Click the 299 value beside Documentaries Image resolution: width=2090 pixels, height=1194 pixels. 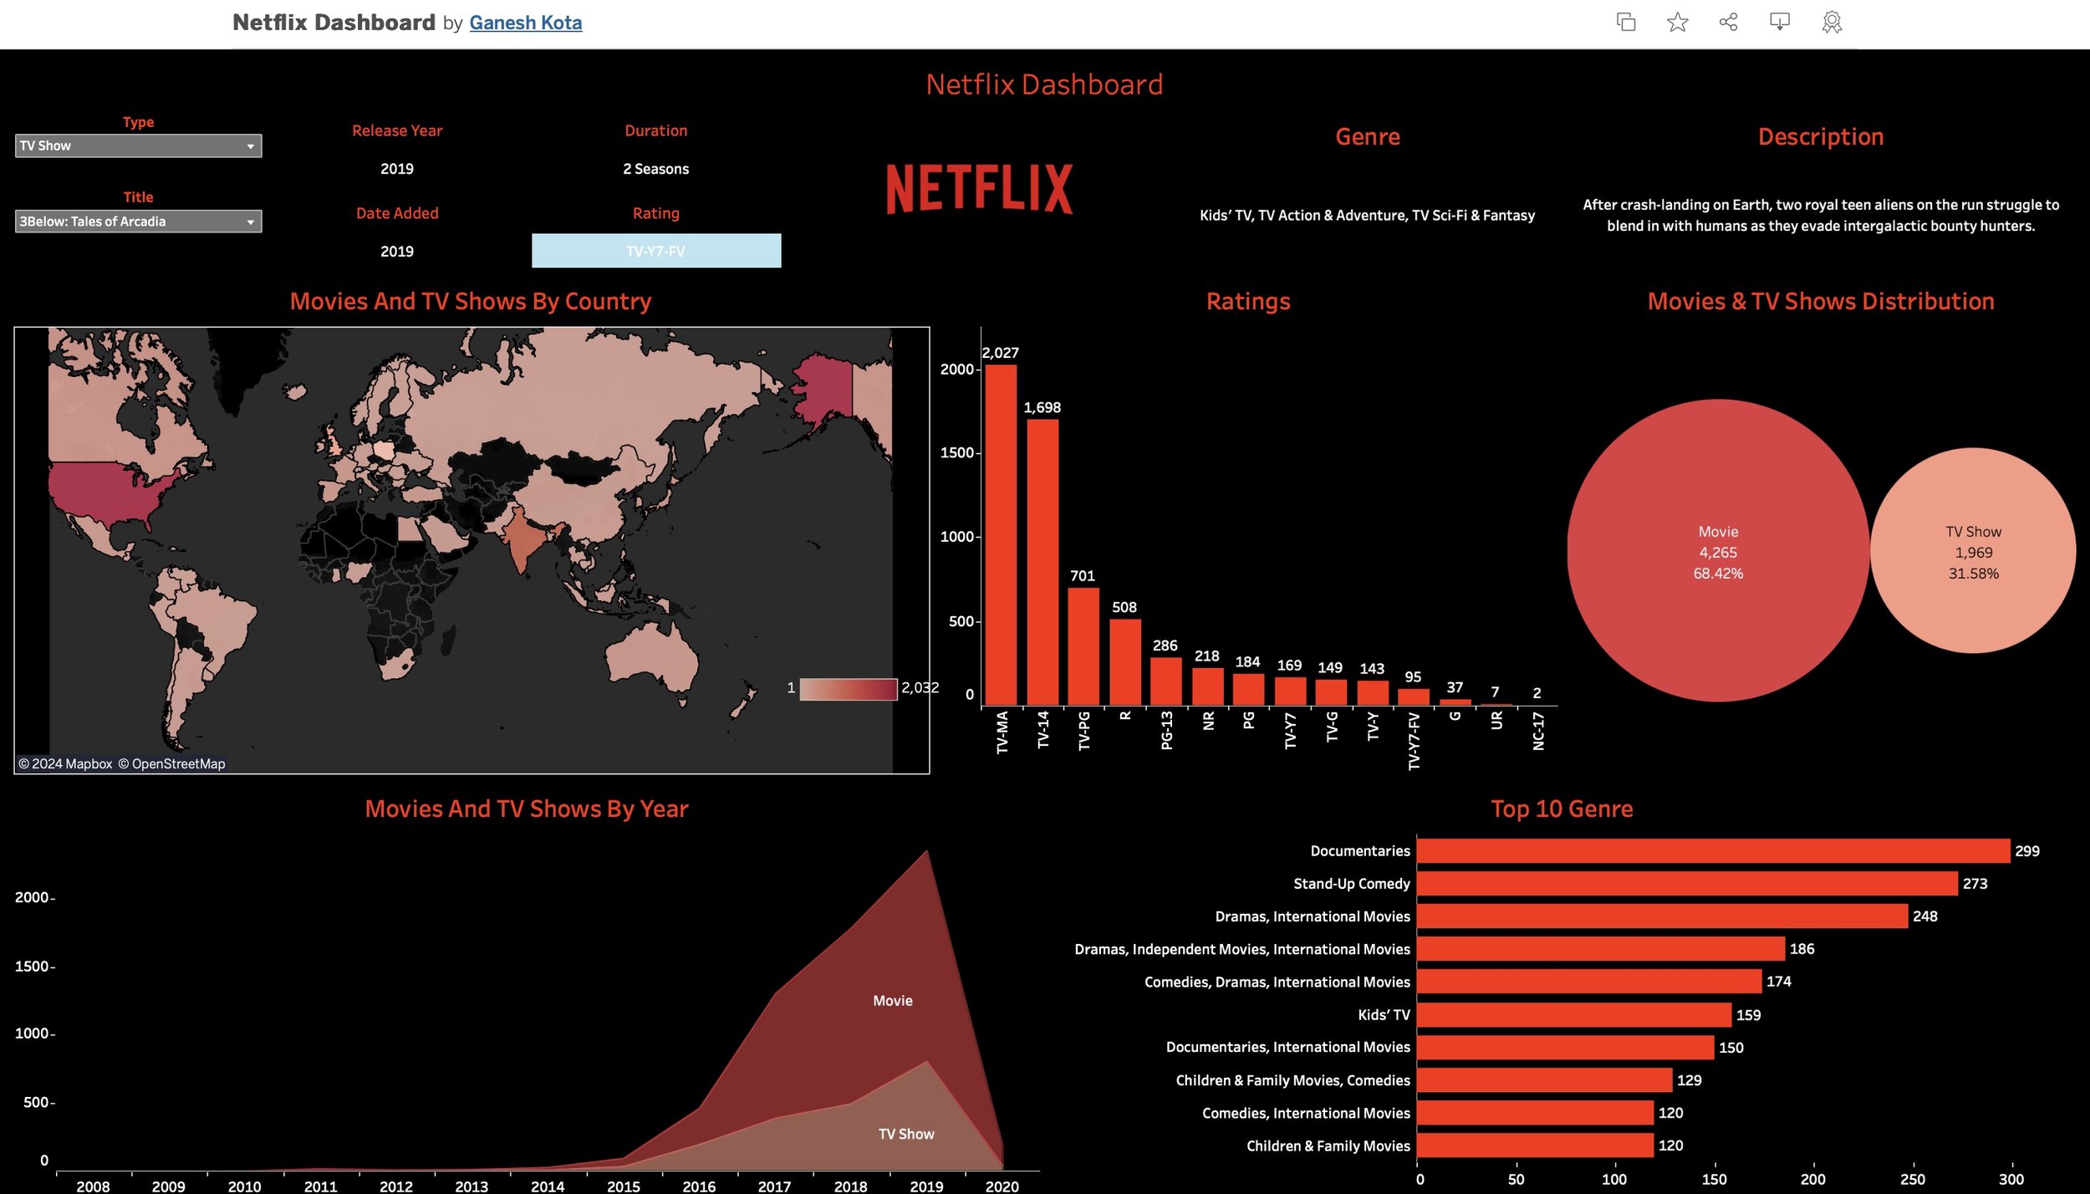[2027, 851]
